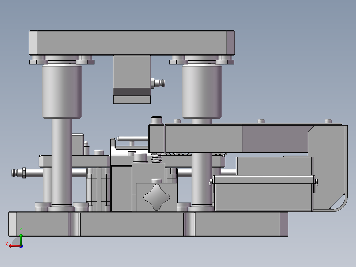Screen dimensions: 356x267
Task: Click the red X axis arrow of the triad
Action: tap(14, 246)
